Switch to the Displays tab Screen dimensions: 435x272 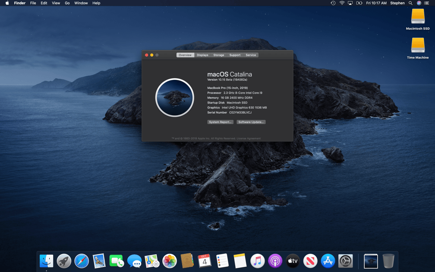coord(202,55)
